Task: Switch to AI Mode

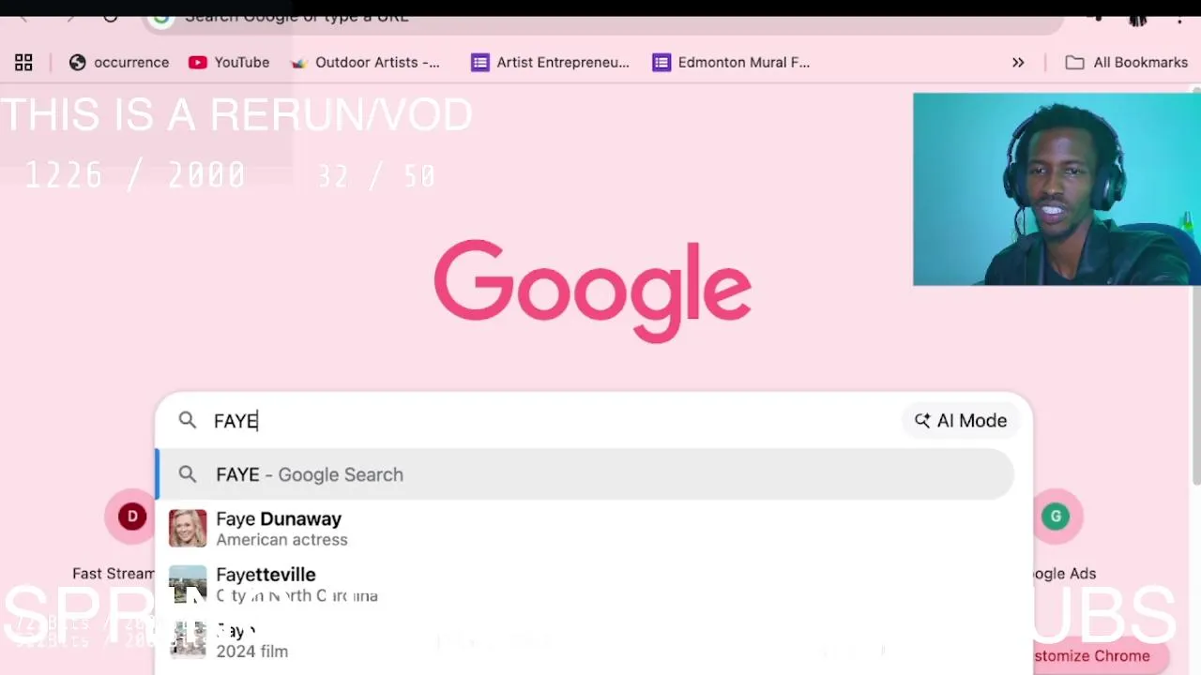Action: click(961, 420)
